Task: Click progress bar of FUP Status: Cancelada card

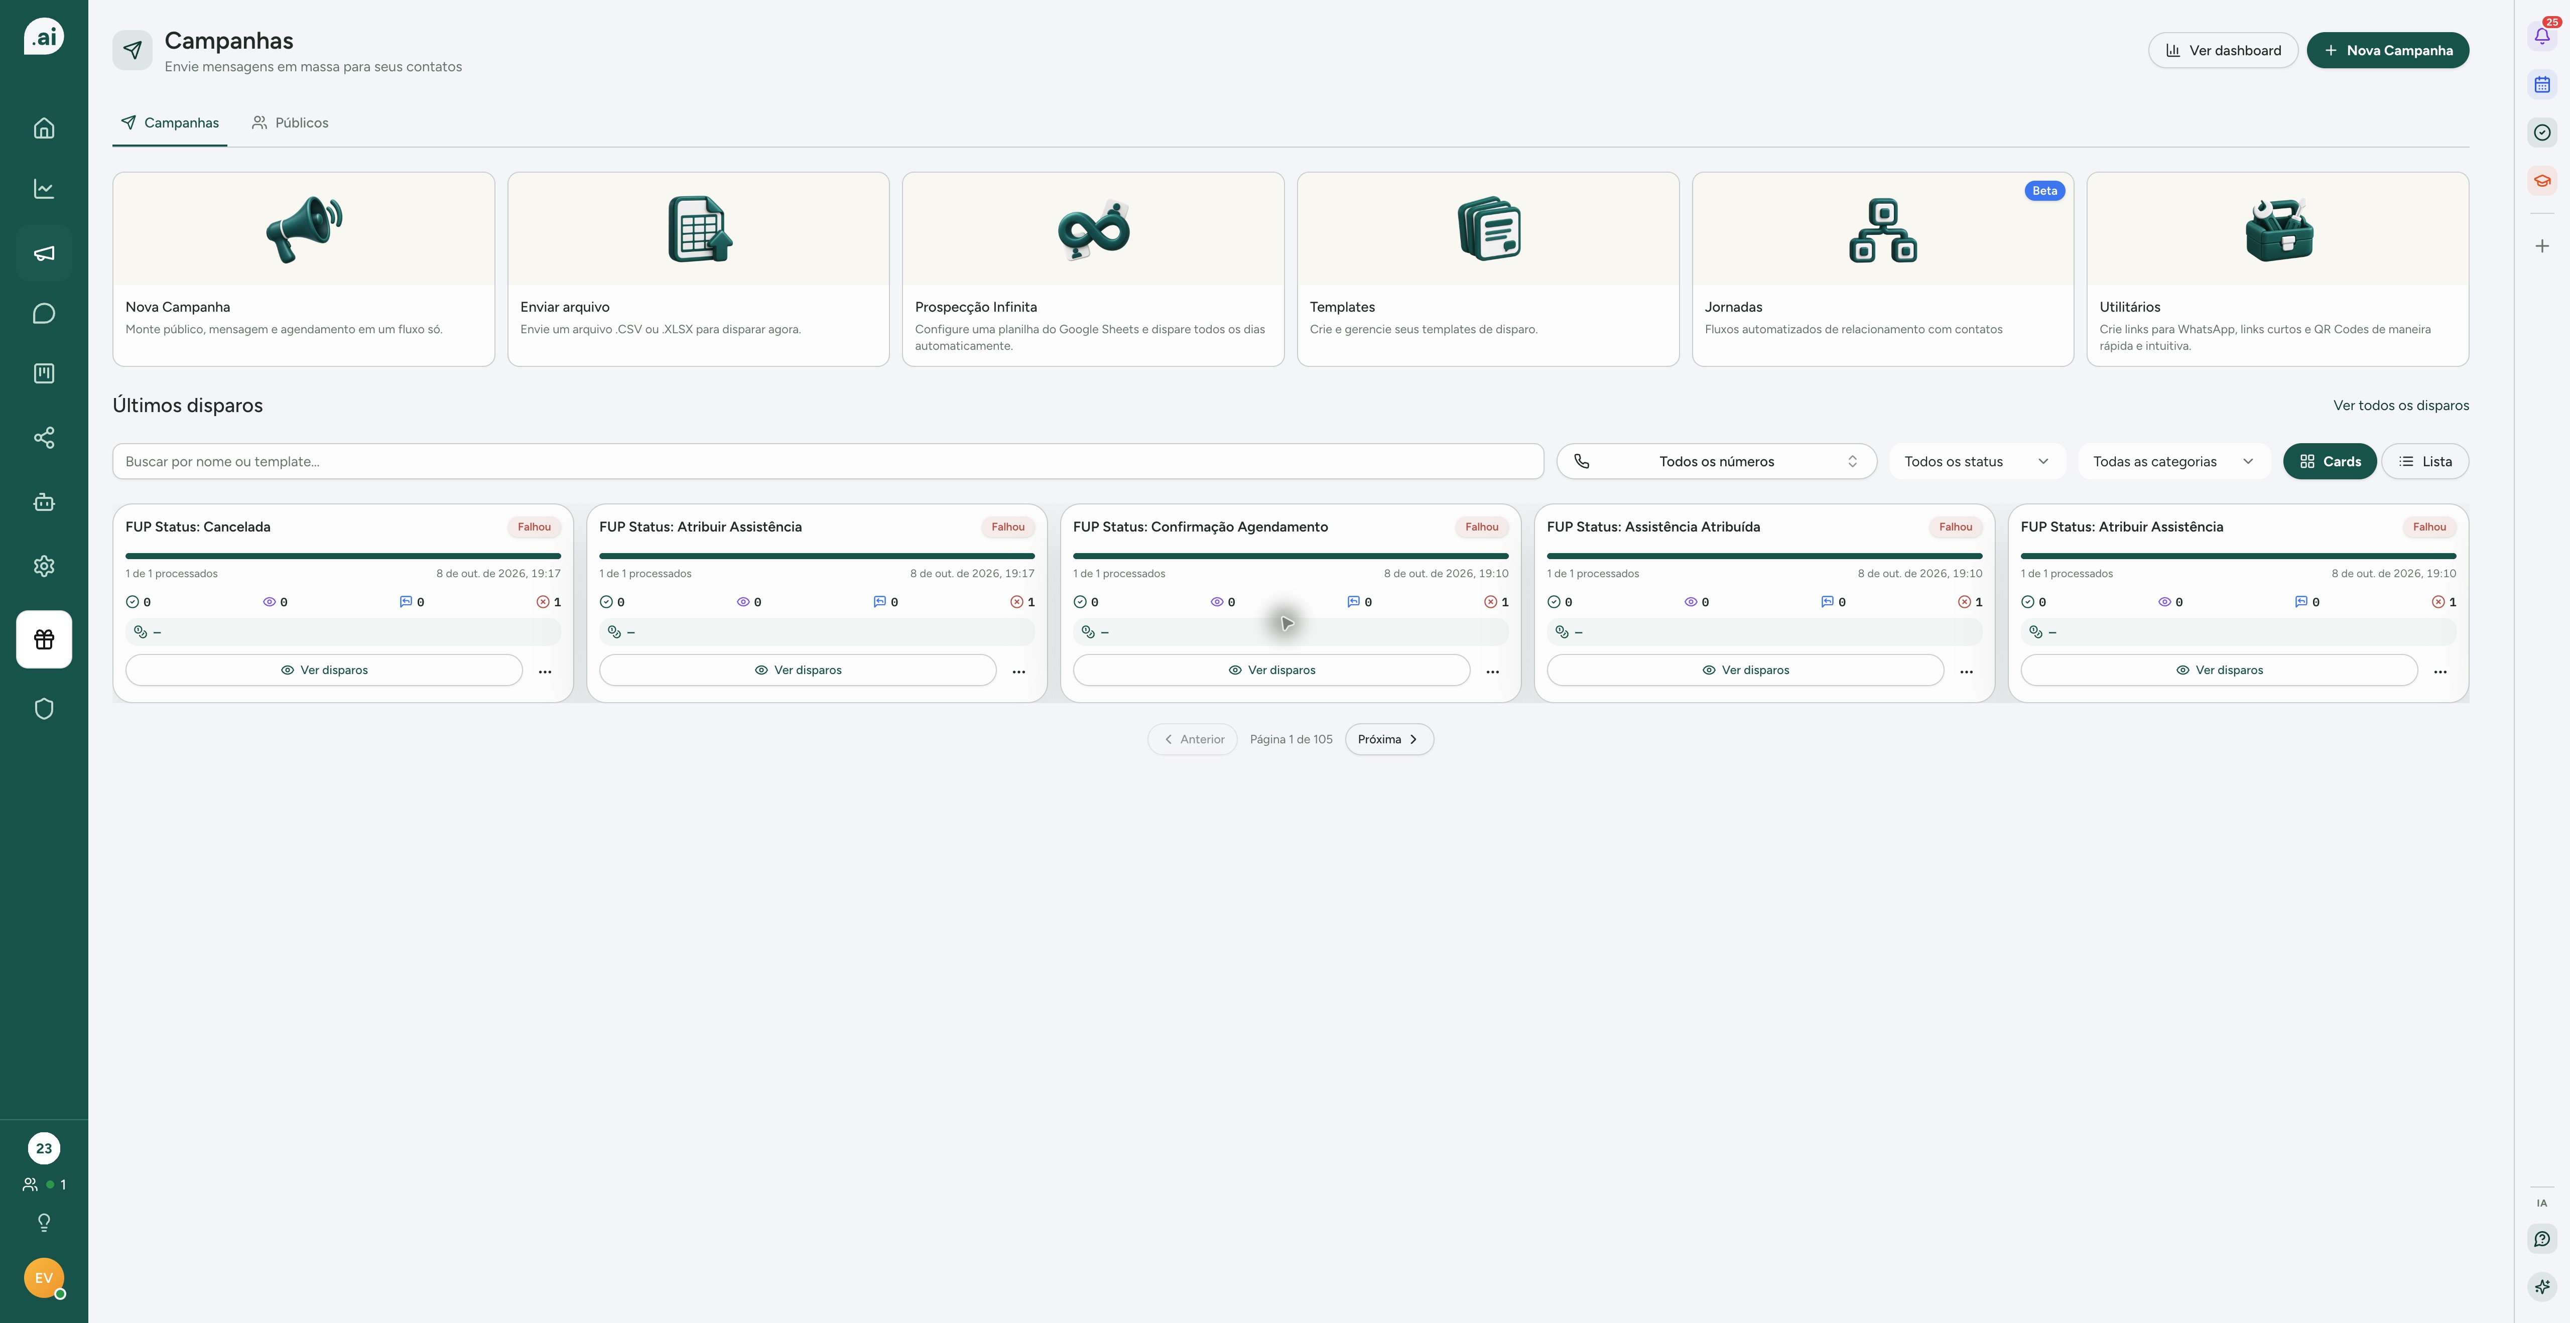Action: pos(343,556)
